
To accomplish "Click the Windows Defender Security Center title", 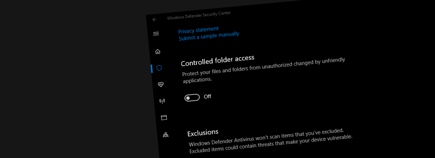I will coord(199,15).
